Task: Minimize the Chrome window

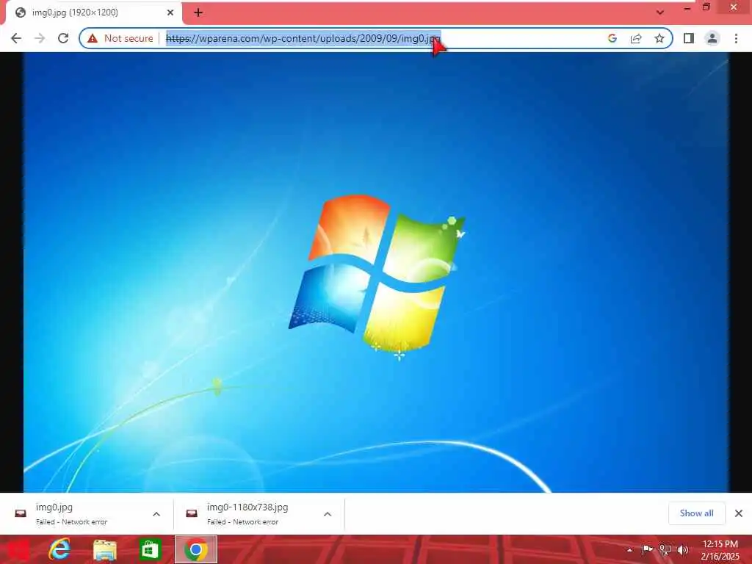Action: [687, 7]
